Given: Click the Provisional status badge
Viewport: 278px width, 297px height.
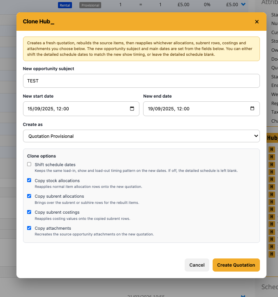Looking at the screenshot, I should point(90,5).
